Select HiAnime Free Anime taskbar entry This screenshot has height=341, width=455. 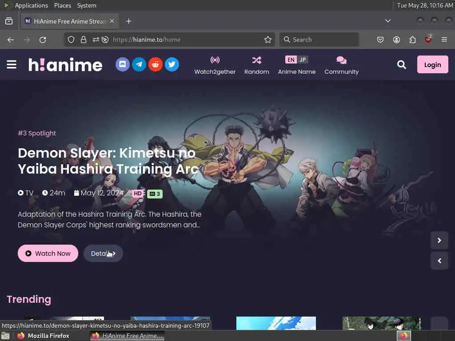pos(128,336)
